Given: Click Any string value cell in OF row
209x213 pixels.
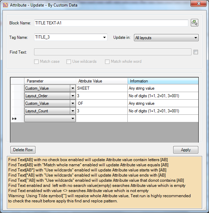Looking at the screenshot, I should [x=163, y=103].
